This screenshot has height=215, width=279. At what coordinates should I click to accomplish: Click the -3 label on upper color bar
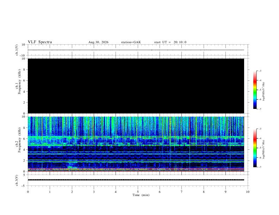[x=260, y=71]
